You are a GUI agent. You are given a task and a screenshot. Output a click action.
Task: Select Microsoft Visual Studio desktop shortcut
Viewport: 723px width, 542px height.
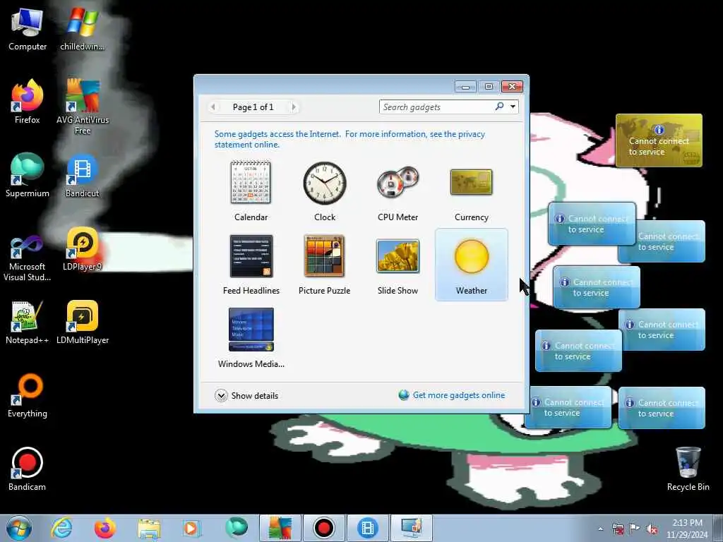tap(28, 258)
